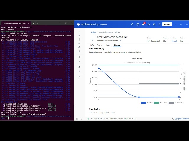The width and height of the screenshot is (189, 141).
Task: Open the footer three-dot engine menu
Action: tap(81, 119)
